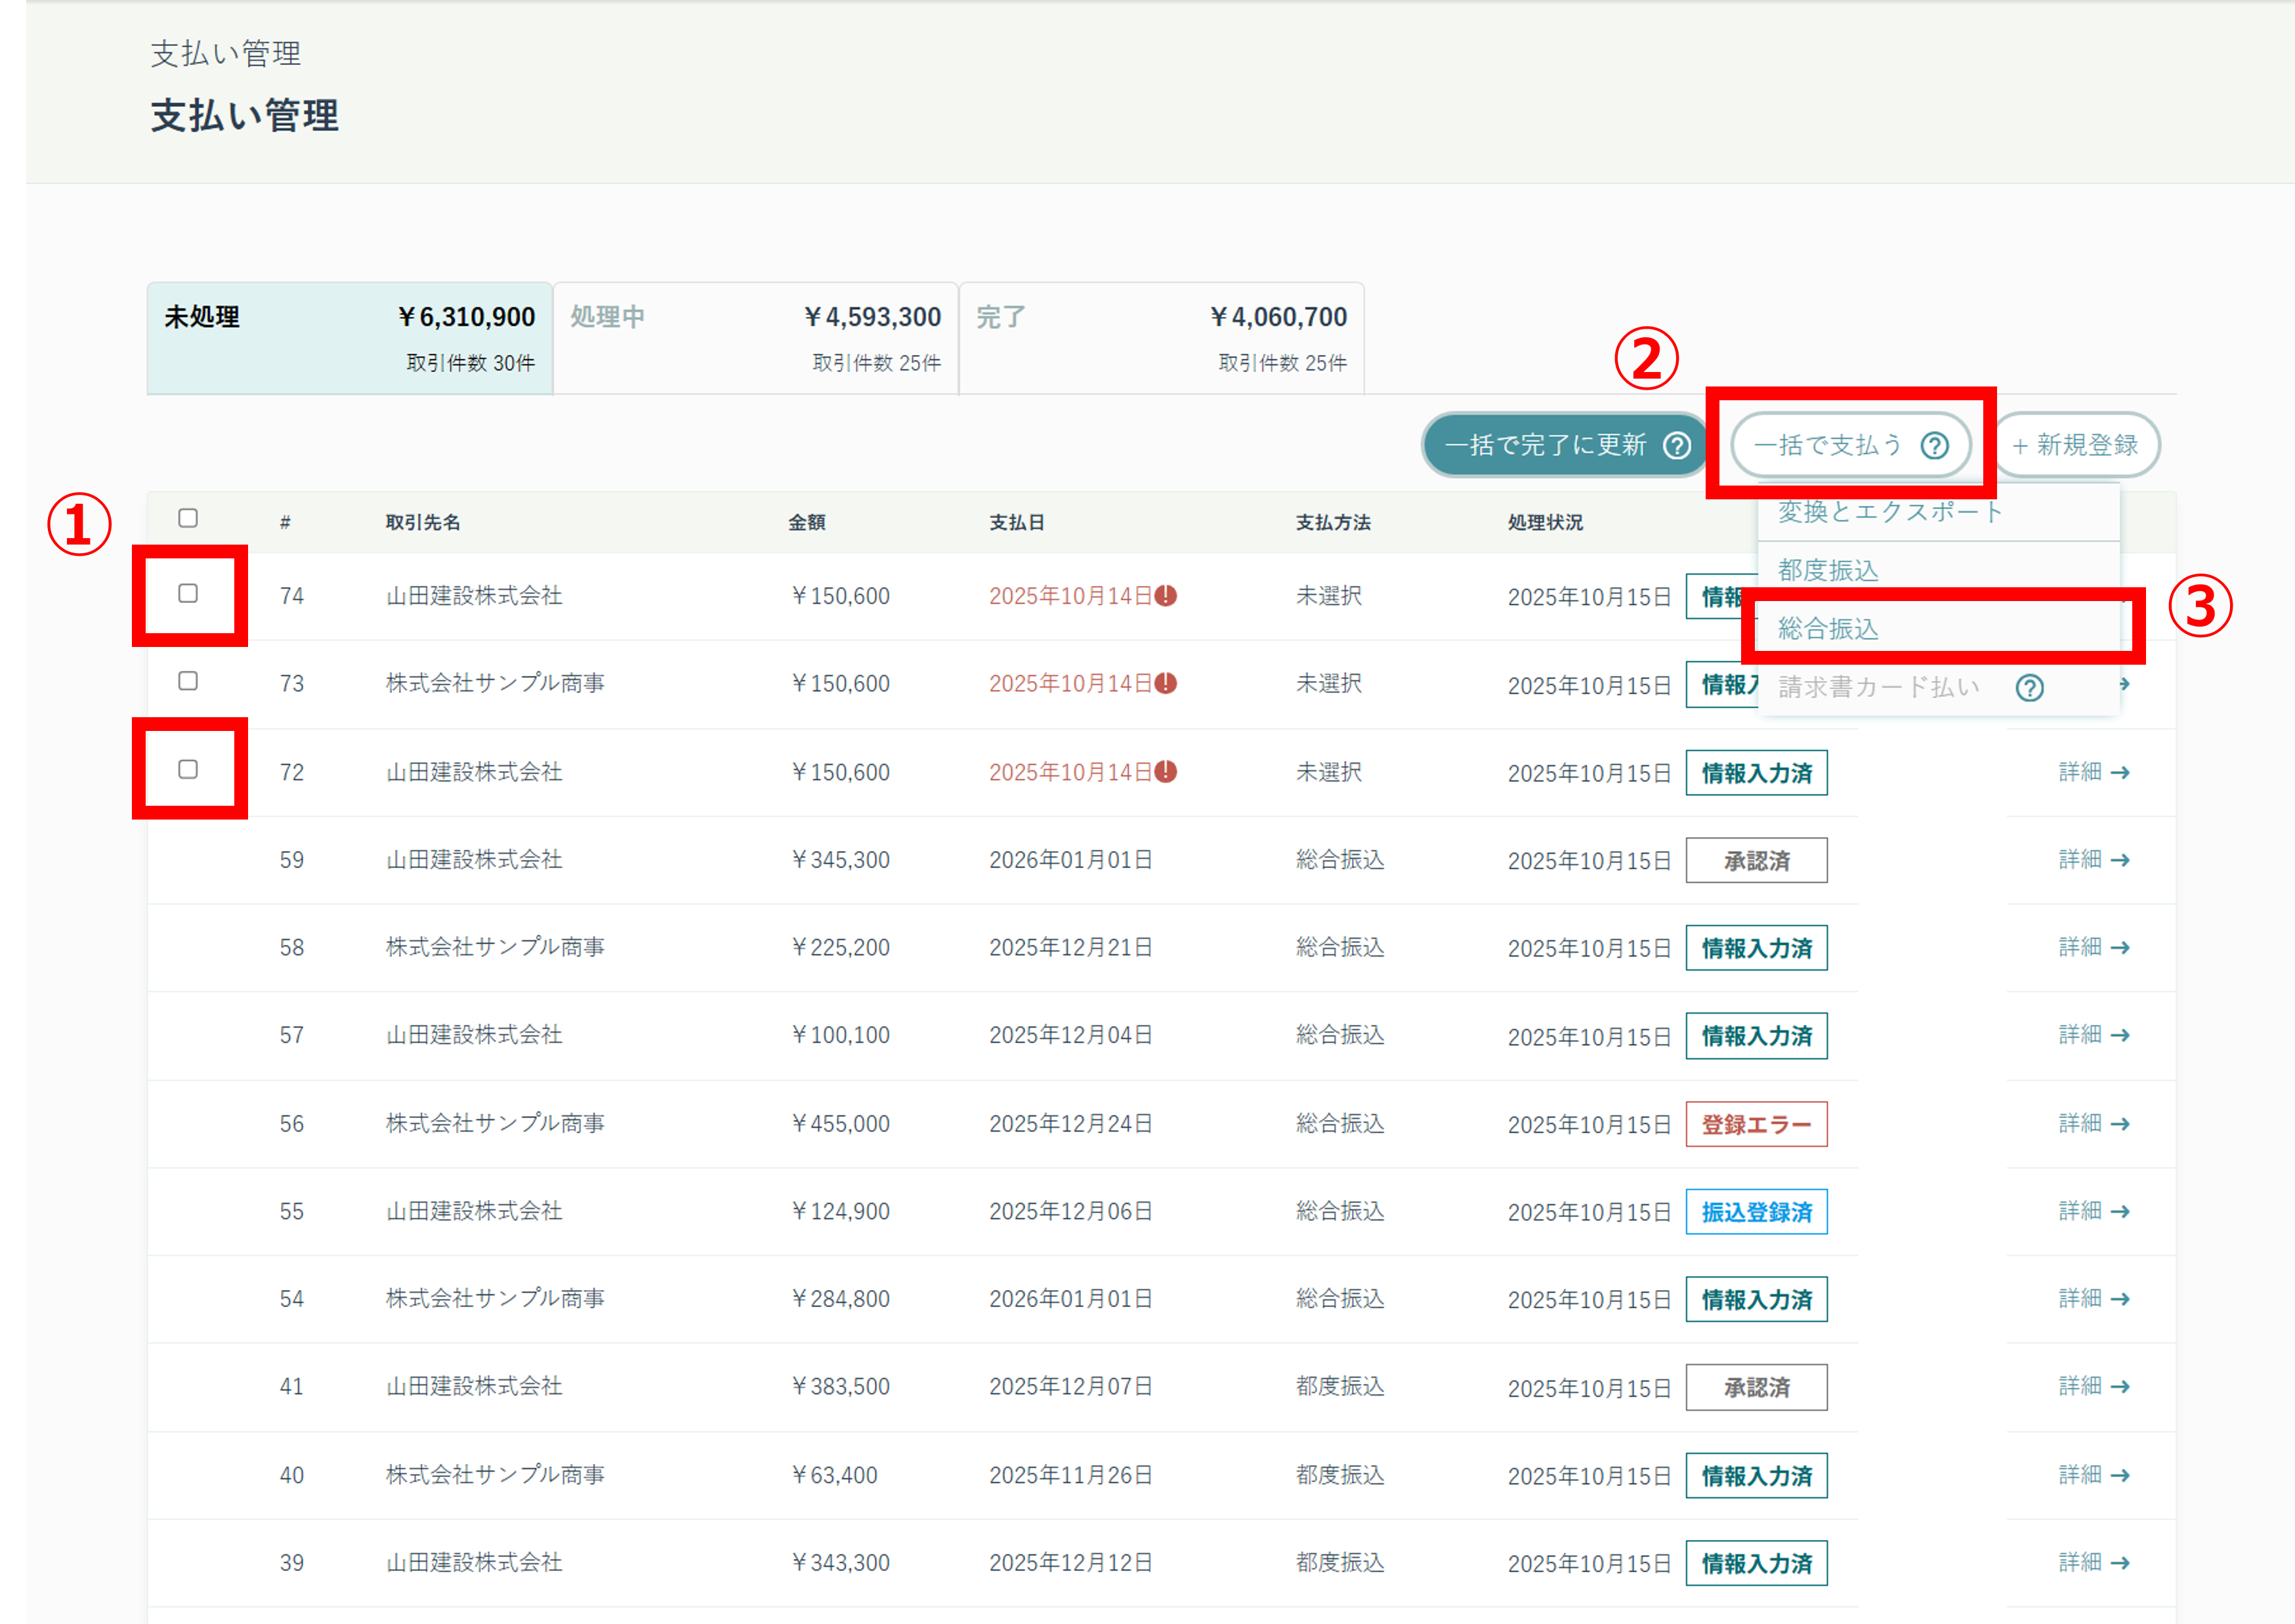The width and height of the screenshot is (2295, 1624).
Task: Check the checkbox for row 73
Action: click(x=188, y=682)
